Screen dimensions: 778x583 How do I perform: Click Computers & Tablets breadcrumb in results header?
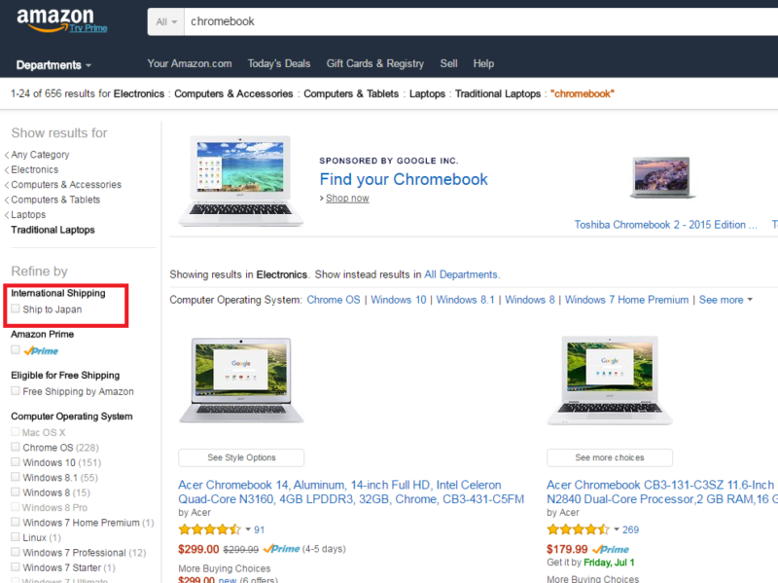pos(351,93)
